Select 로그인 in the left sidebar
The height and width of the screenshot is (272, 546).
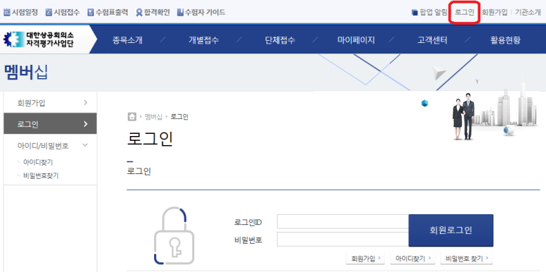pos(50,123)
